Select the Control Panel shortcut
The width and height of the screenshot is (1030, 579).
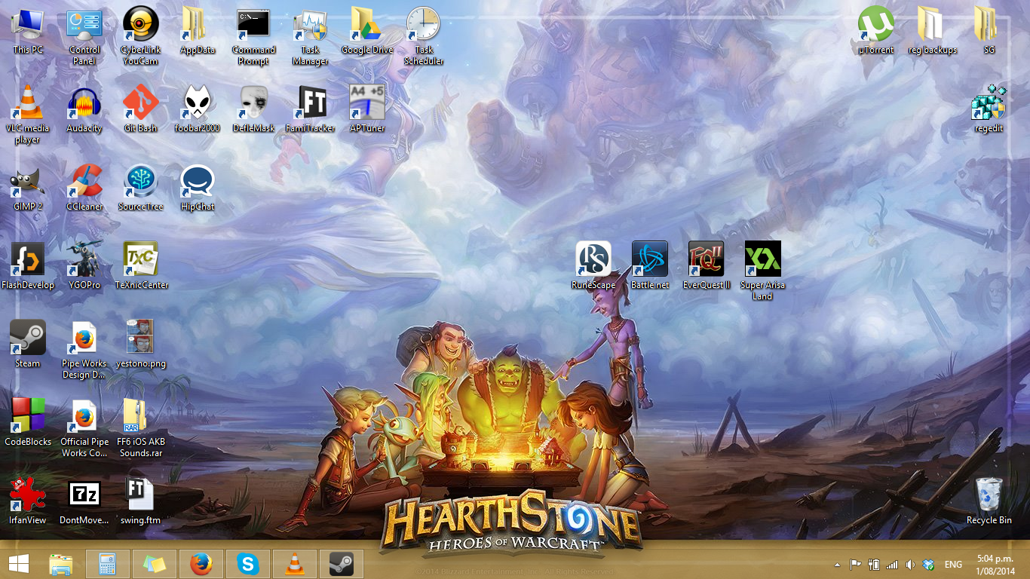[84, 36]
